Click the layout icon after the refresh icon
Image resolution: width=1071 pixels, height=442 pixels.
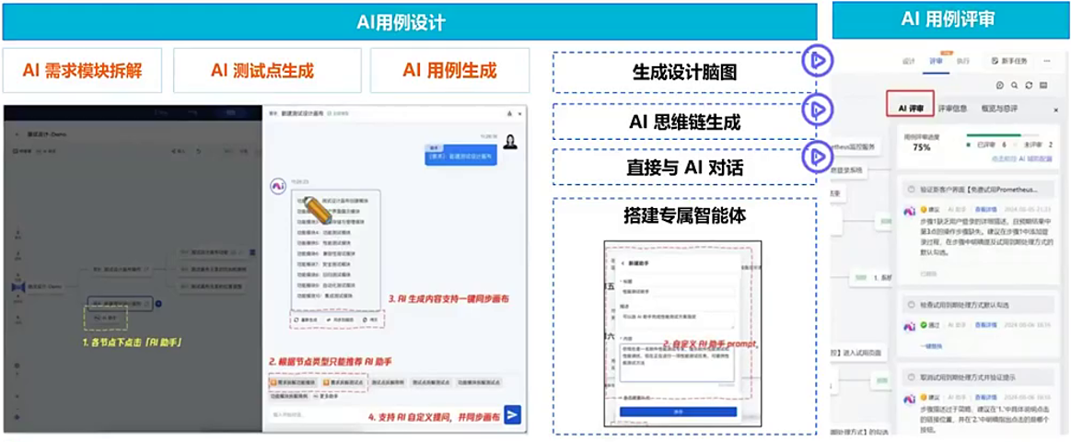(x=1042, y=86)
